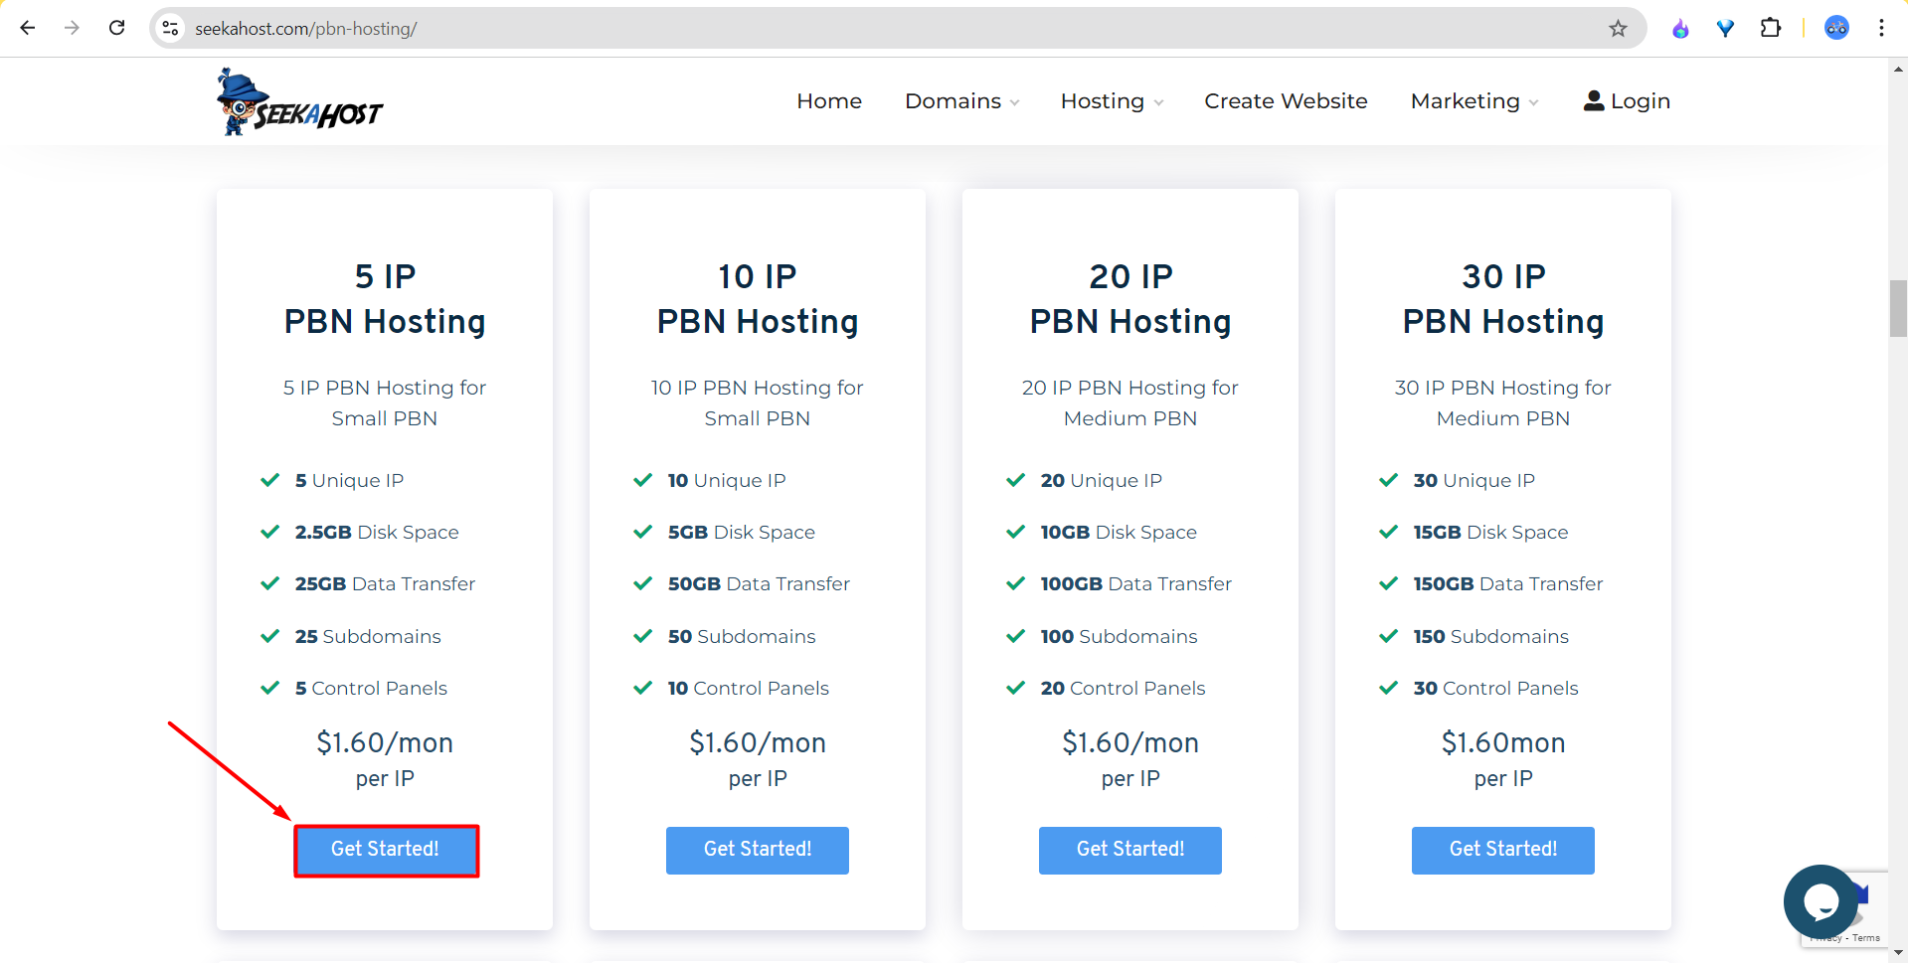Click the site information icon in address bar
Viewport: 1908px width, 963px height.
[x=171, y=29]
